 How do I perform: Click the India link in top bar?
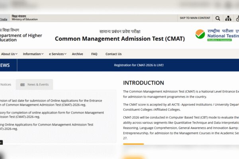pos(4,19)
